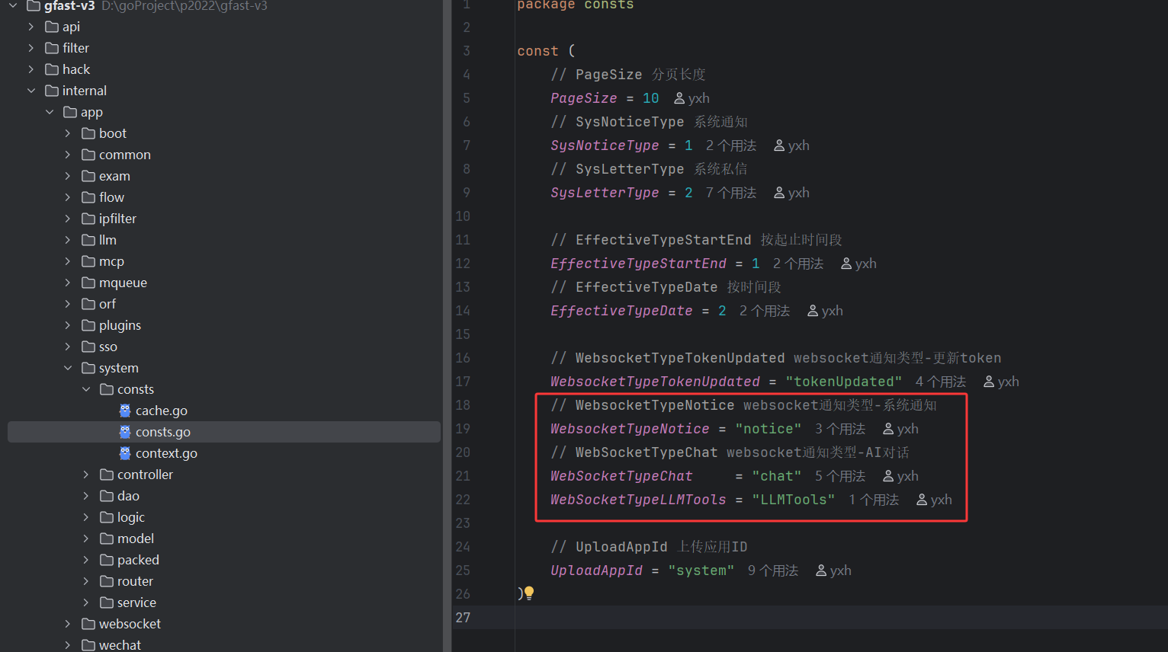Image resolution: width=1168 pixels, height=652 pixels.
Task: Click the author icon on WebsocketTypeNotice line
Action: click(x=888, y=429)
